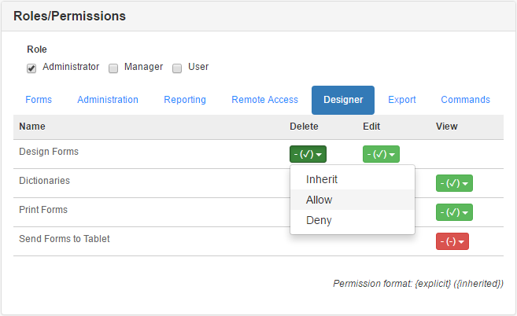The height and width of the screenshot is (316, 517).
Task: Click the Send Forms to Tablet label
Action: tap(65, 238)
